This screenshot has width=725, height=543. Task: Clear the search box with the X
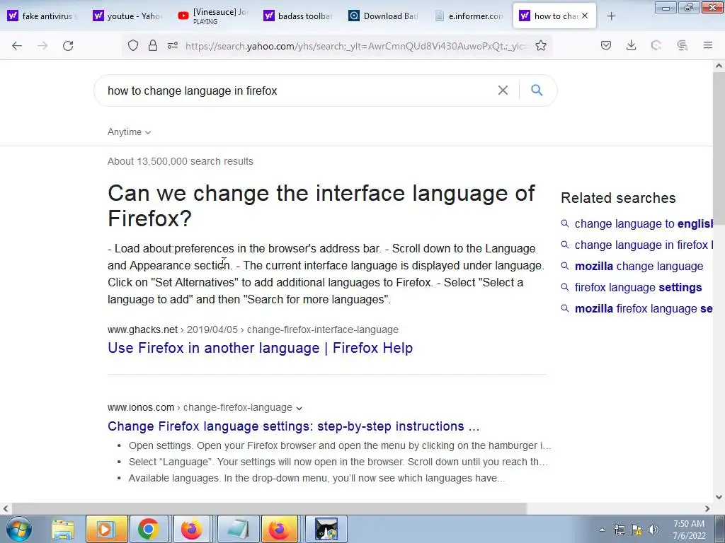[x=503, y=90]
